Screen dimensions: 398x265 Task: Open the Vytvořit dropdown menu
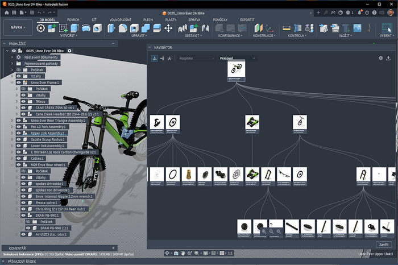[x=69, y=36]
